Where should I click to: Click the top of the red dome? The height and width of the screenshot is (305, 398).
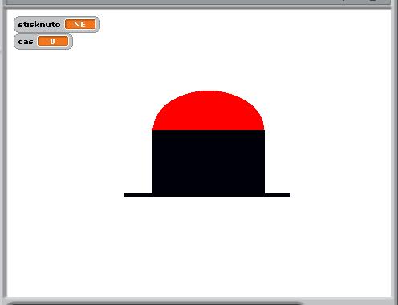tap(208, 92)
